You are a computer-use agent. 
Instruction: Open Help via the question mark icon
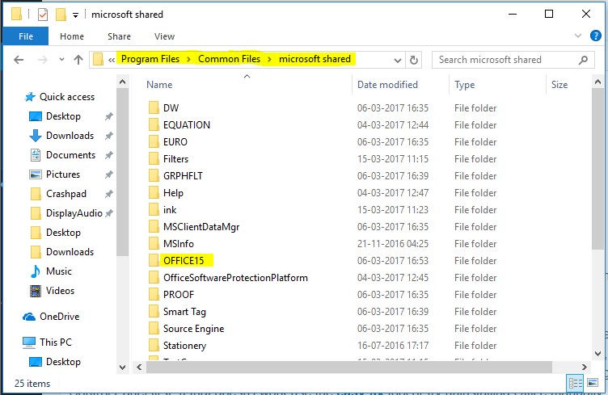point(596,36)
